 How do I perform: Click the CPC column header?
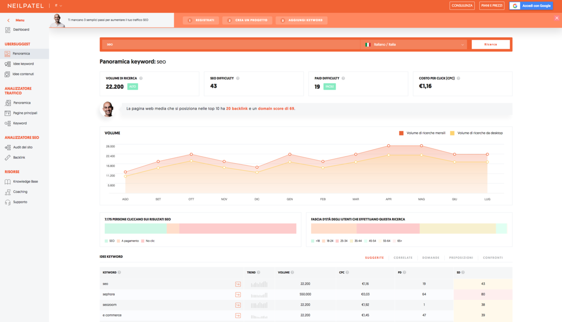(x=342, y=273)
